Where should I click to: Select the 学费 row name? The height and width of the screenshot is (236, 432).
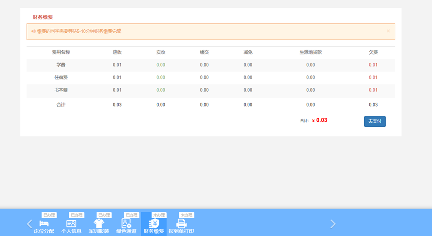pos(61,65)
